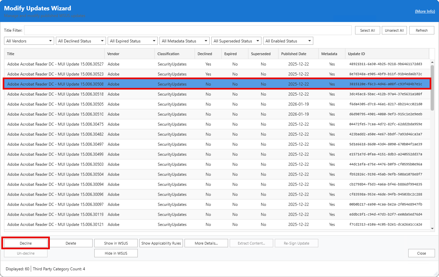Click the scroll down arrow of list

point(432,228)
